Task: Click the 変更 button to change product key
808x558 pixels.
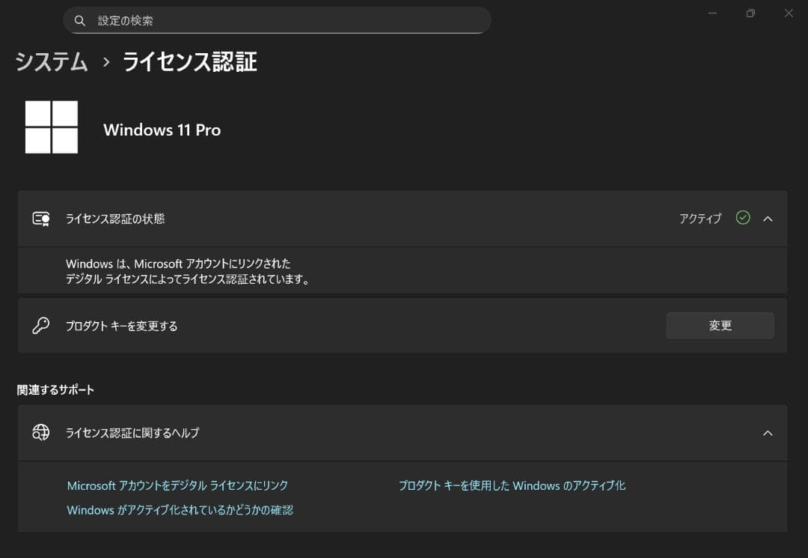Action: 720,325
